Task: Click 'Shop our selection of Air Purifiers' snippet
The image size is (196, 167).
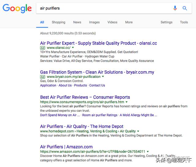Action: (x=111, y=136)
